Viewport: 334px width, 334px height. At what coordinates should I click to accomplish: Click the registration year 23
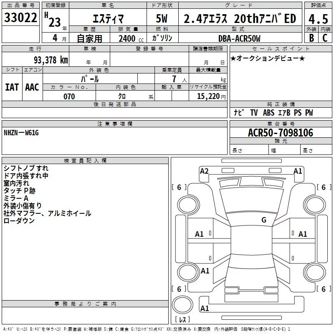tap(55, 22)
